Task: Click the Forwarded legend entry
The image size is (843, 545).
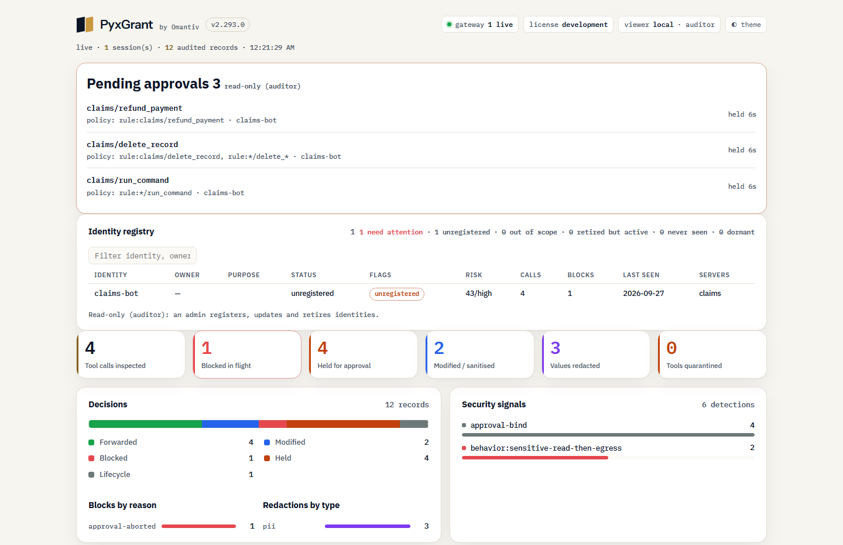Action: tap(171, 442)
